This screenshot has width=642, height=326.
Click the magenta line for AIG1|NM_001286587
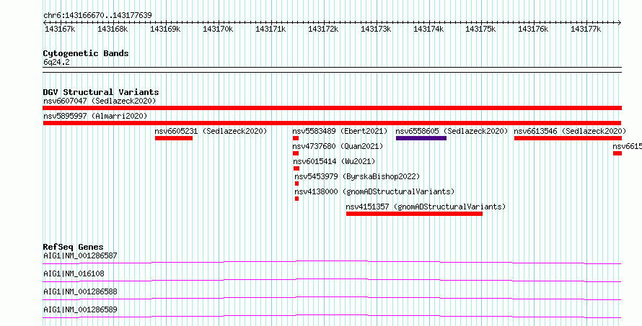(332, 262)
